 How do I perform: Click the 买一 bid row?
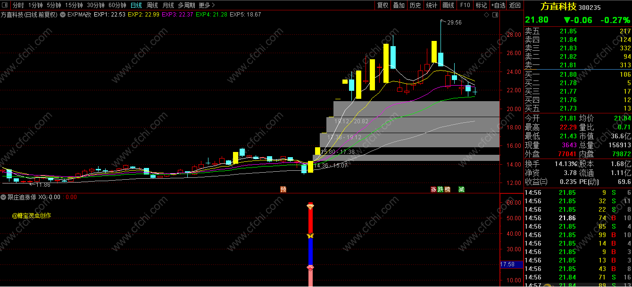(x=578, y=74)
